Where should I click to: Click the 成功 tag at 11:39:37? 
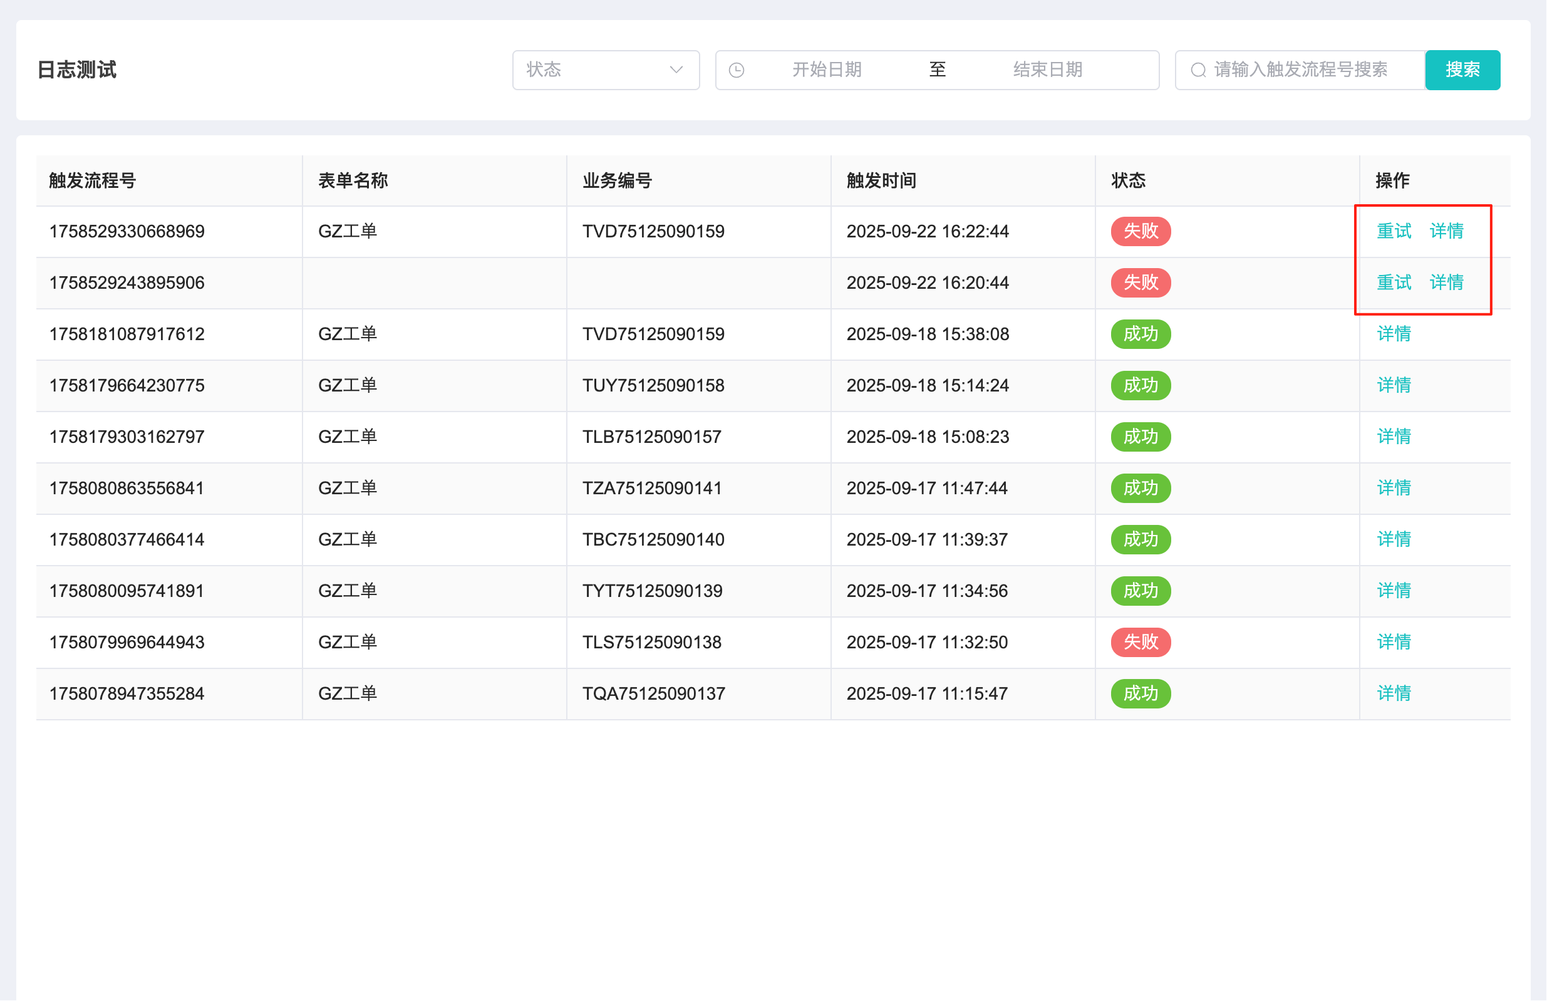[1141, 539]
